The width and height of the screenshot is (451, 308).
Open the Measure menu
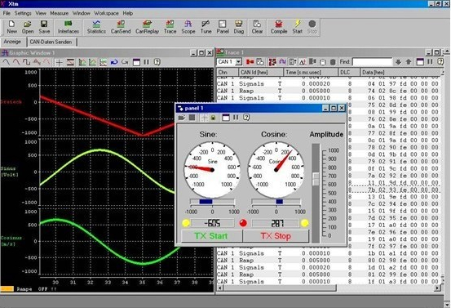pos(59,13)
